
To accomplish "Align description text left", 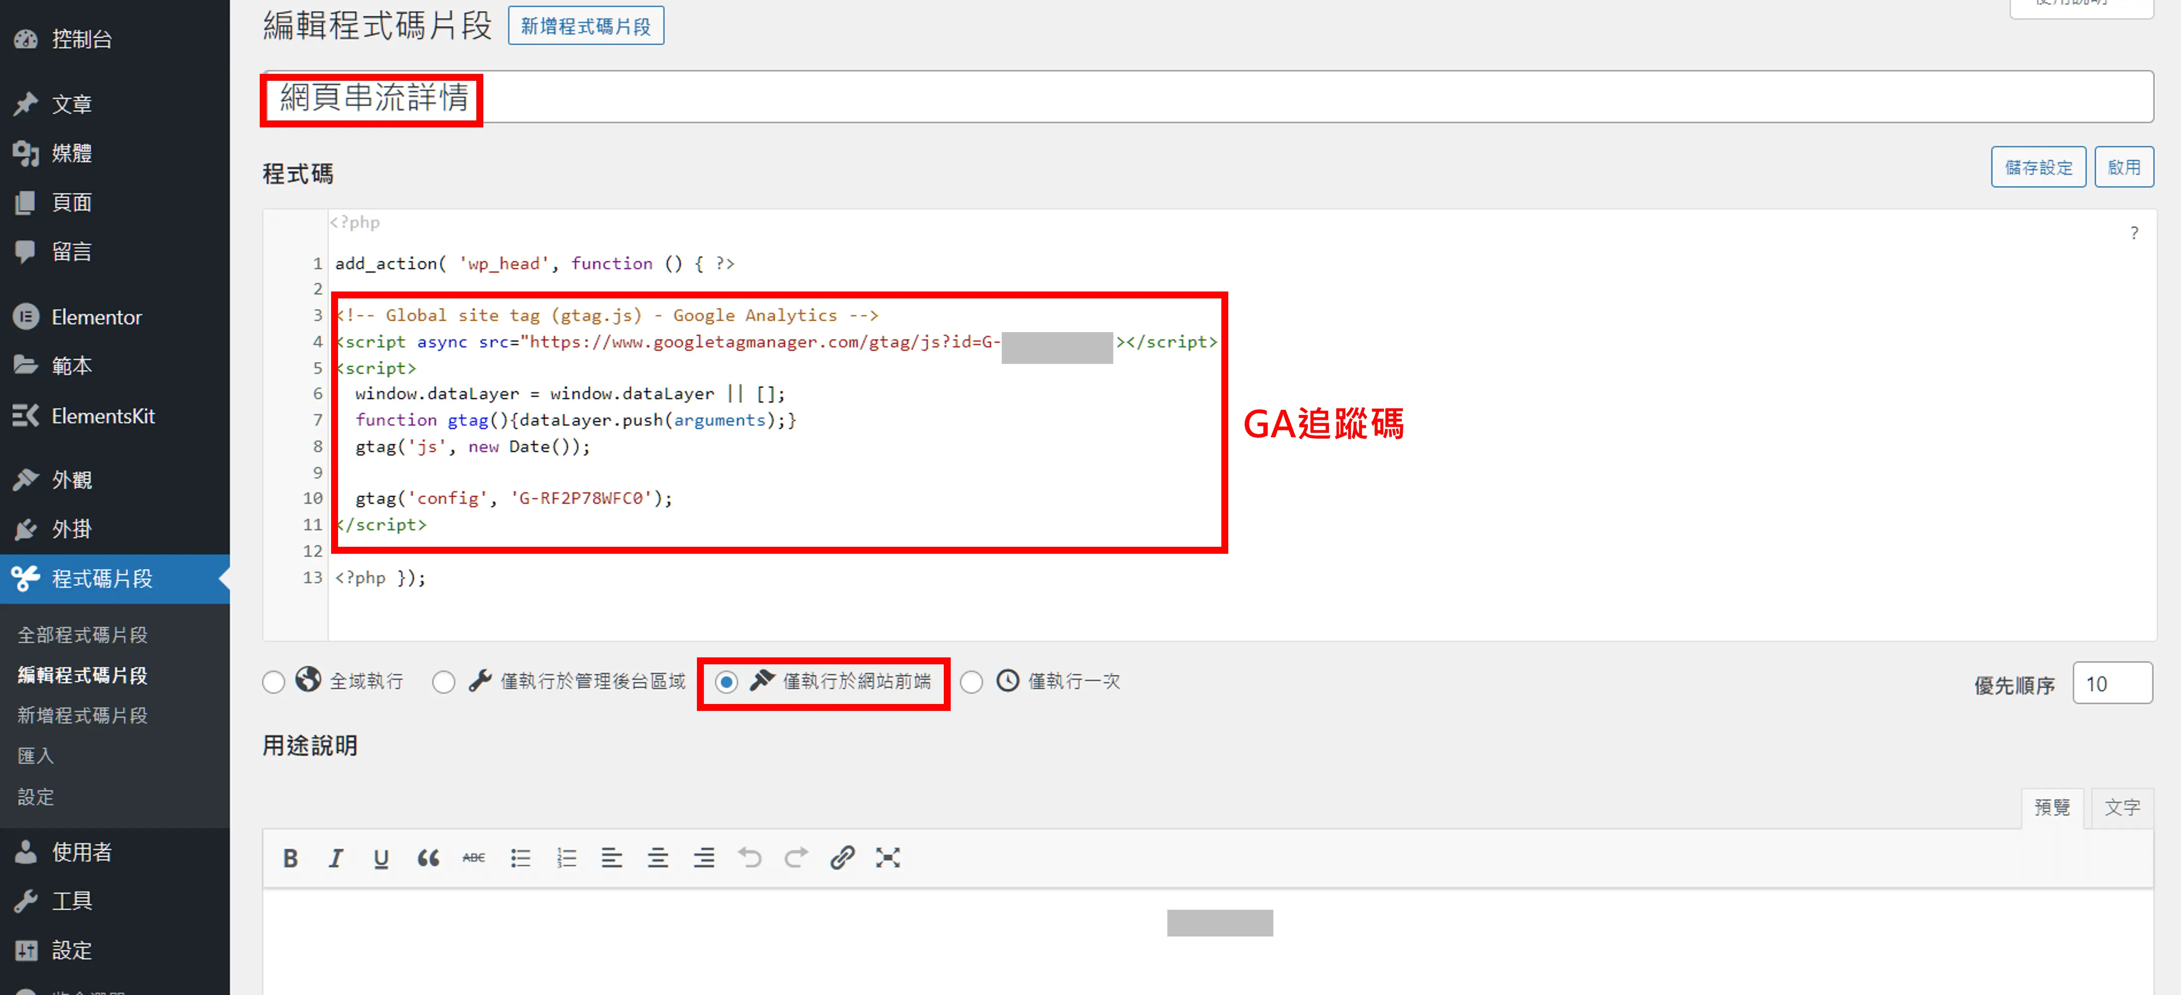I will coord(611,858).
